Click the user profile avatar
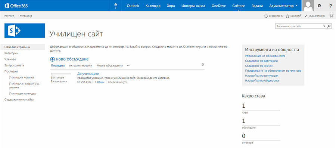Screen dimensions: 336x148 click(308, 6)
